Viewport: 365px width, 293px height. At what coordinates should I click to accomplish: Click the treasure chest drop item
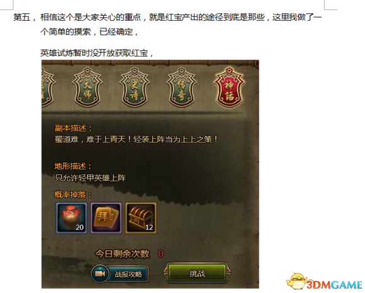[141, 218]
